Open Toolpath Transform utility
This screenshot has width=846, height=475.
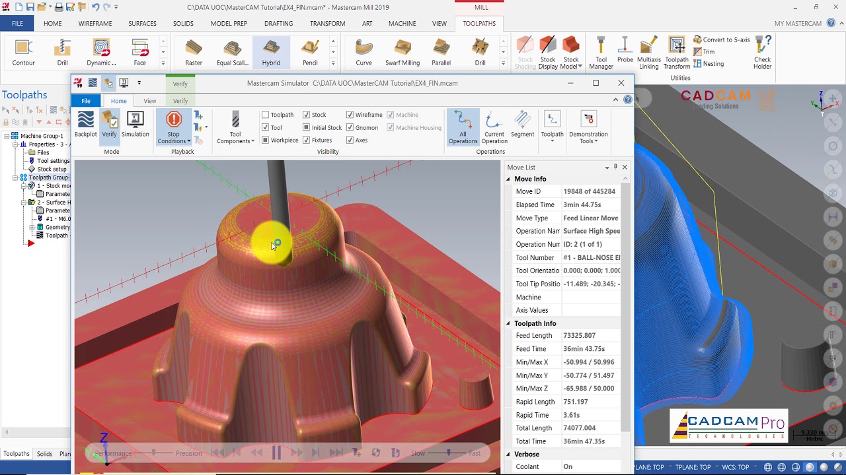coord(677,53)
